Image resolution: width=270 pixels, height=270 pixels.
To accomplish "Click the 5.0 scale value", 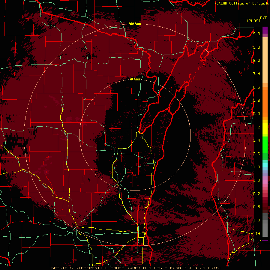I will coord(256,114).
